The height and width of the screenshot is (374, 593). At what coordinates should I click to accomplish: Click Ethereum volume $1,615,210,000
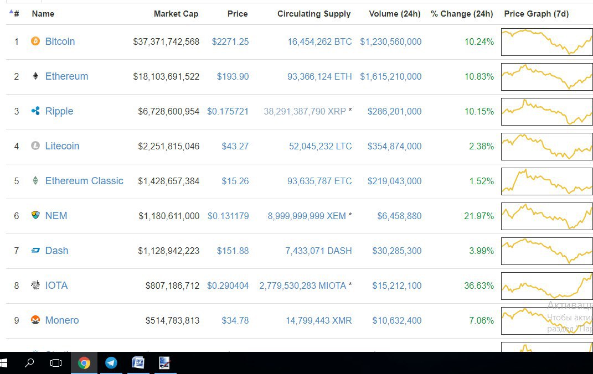coord(391,76)
